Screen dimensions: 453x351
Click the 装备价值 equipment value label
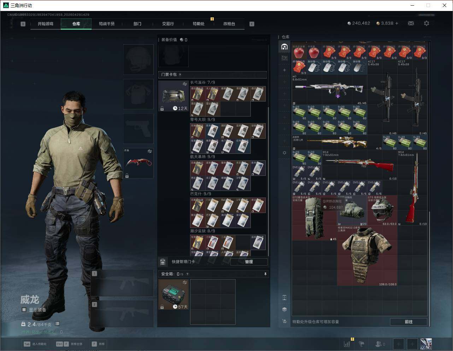coord(169,40)
